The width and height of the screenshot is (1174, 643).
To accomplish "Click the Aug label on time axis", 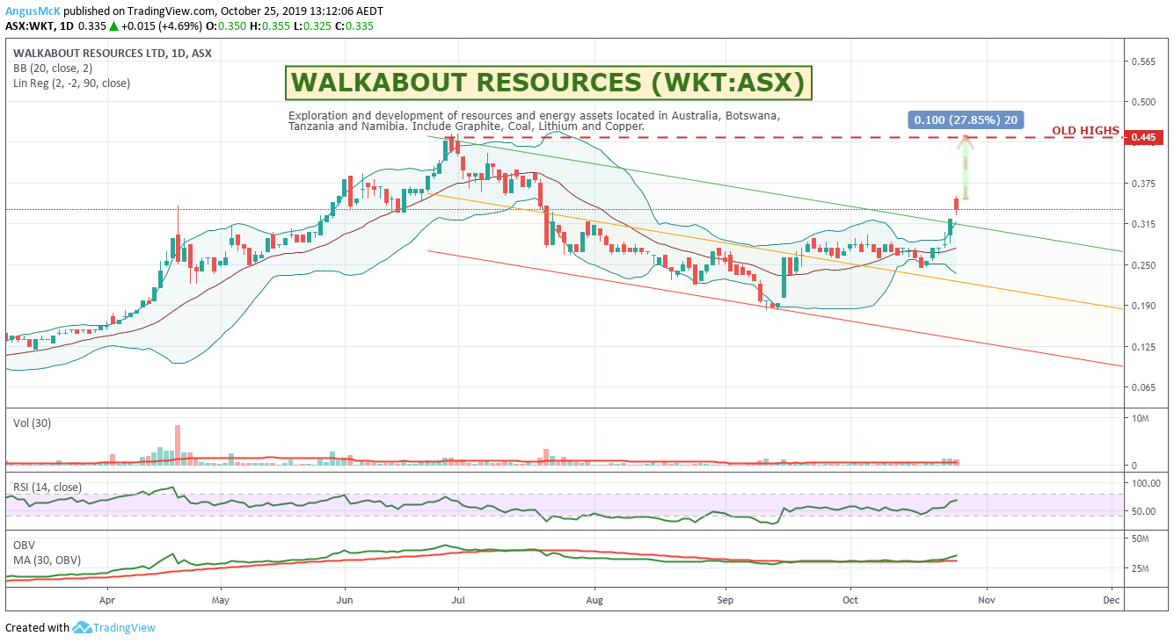I will tap(594, 601).
